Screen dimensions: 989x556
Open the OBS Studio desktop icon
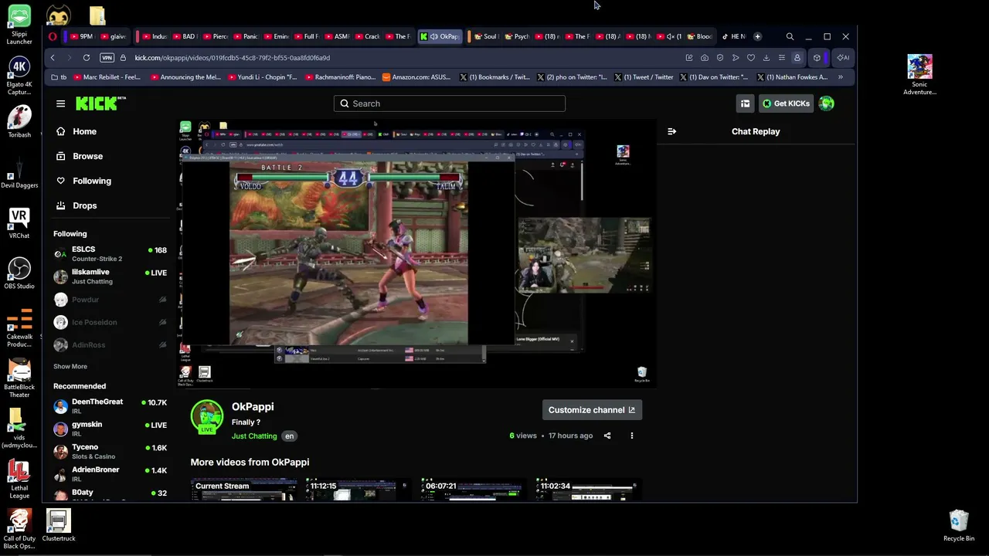(x=19, y=273)
